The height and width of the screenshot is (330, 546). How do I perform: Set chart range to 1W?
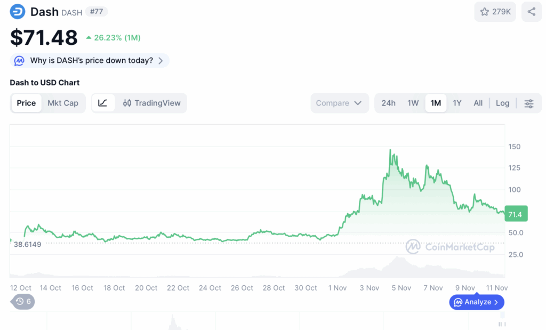coord(413,103)
